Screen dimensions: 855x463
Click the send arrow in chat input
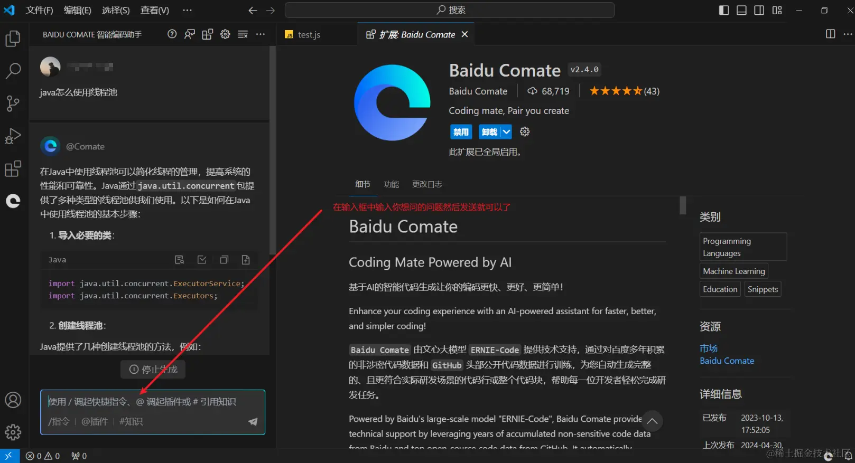(253, 421)
